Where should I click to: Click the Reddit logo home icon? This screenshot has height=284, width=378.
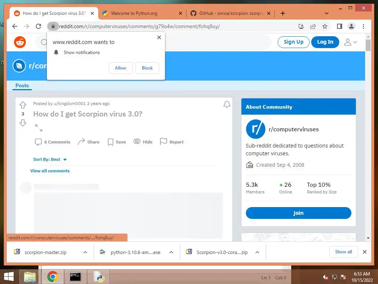click(20, 42)
